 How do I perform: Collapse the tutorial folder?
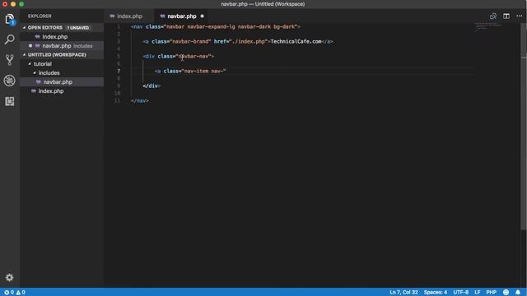click(x=30, y=64)
